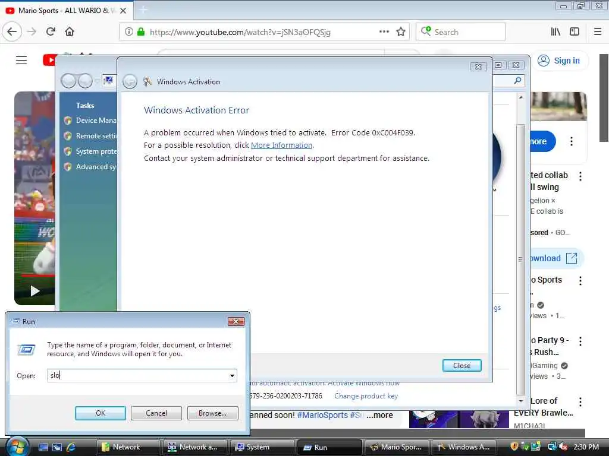Click Change product key link
This screenshot has width=609, height=456.
[366, 396]
